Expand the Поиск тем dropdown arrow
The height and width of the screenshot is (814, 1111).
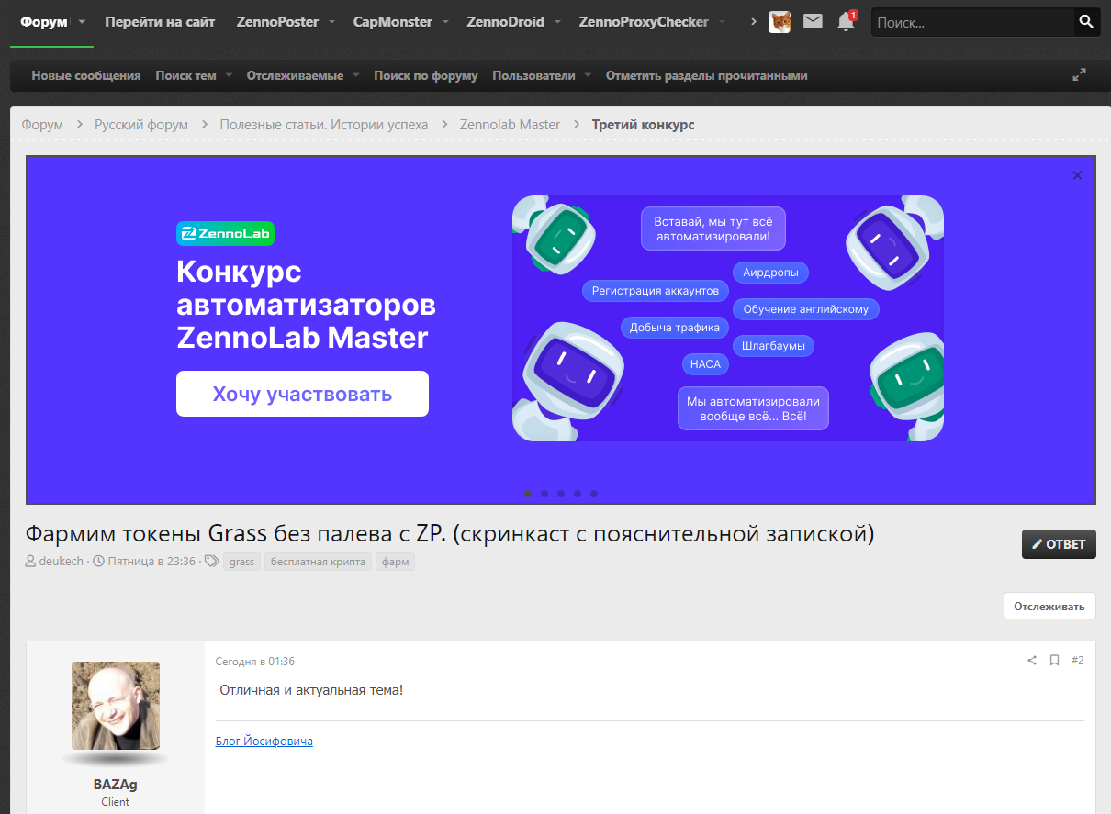229,76
